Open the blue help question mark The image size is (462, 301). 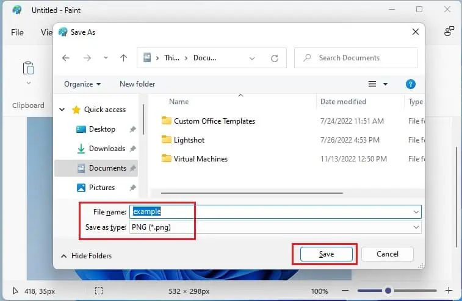411,84
